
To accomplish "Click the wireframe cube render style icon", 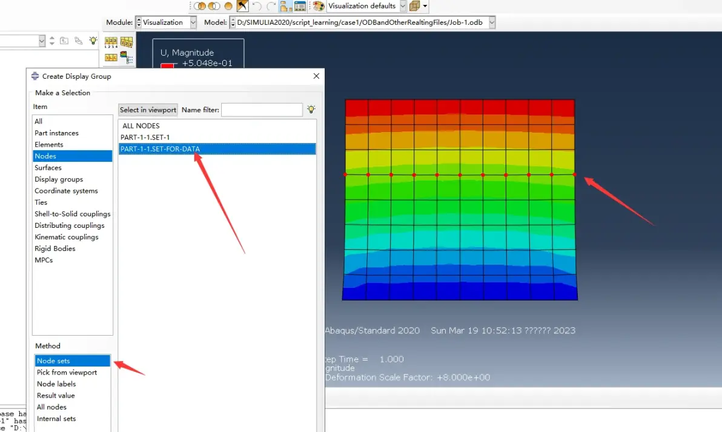I will coord(415,6).
